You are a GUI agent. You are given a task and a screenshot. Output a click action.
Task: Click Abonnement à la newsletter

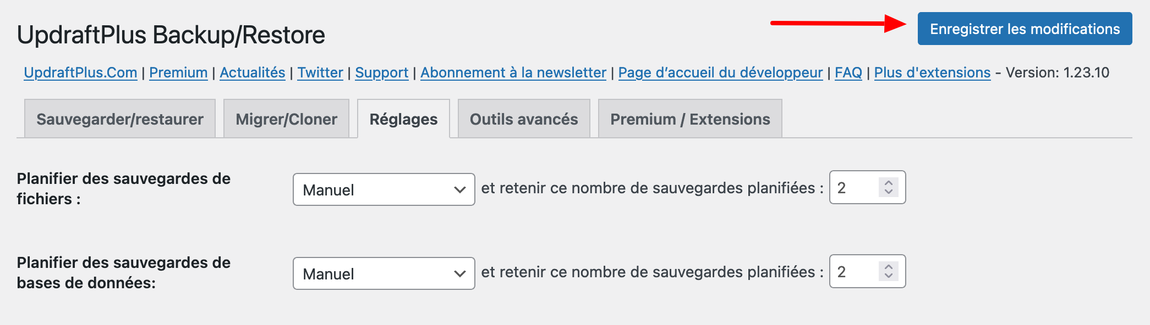pos(513,72)
